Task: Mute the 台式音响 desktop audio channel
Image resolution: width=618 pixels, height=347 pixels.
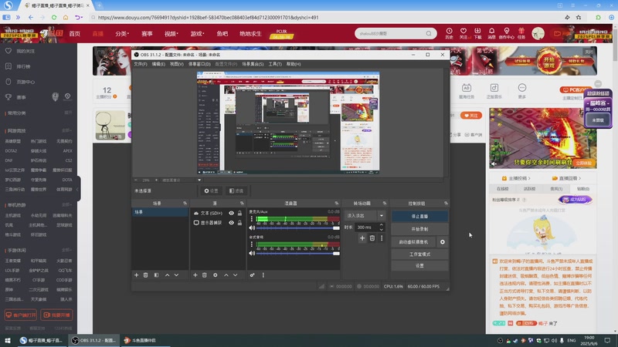Action: pyautogui.click(x=252, y=254)
